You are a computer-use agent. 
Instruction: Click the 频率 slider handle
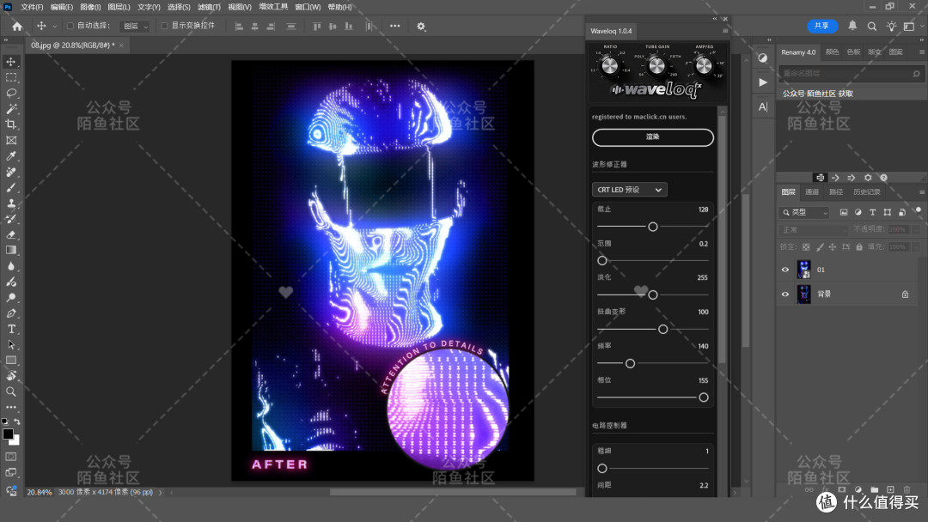pos(631,363)
